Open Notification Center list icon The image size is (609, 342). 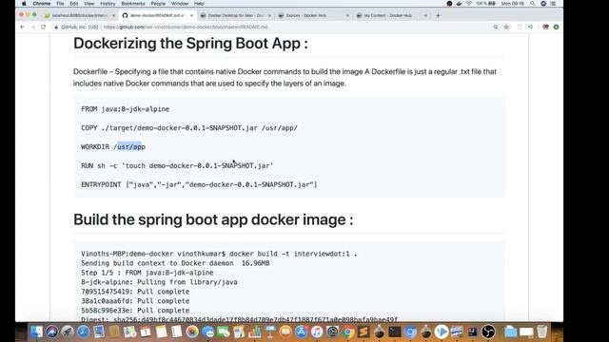tap(553, 4)
